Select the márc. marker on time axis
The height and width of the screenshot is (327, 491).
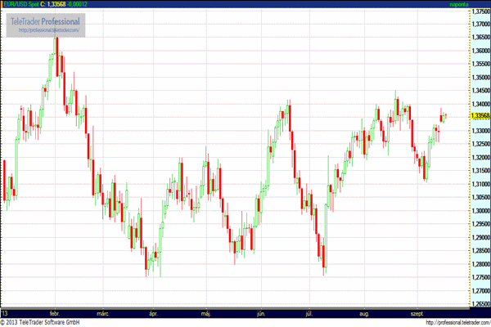pos(103,313)
